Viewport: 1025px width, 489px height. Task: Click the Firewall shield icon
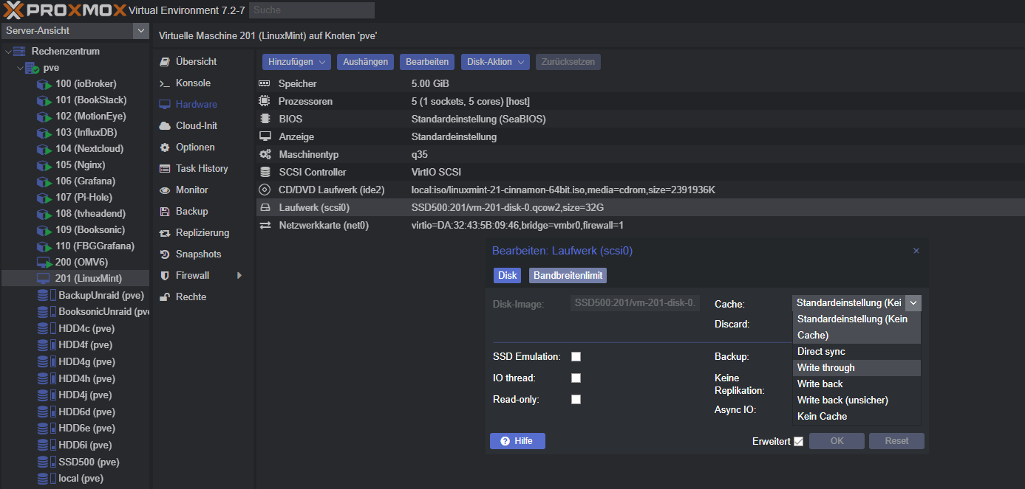(x=165, y=276)
